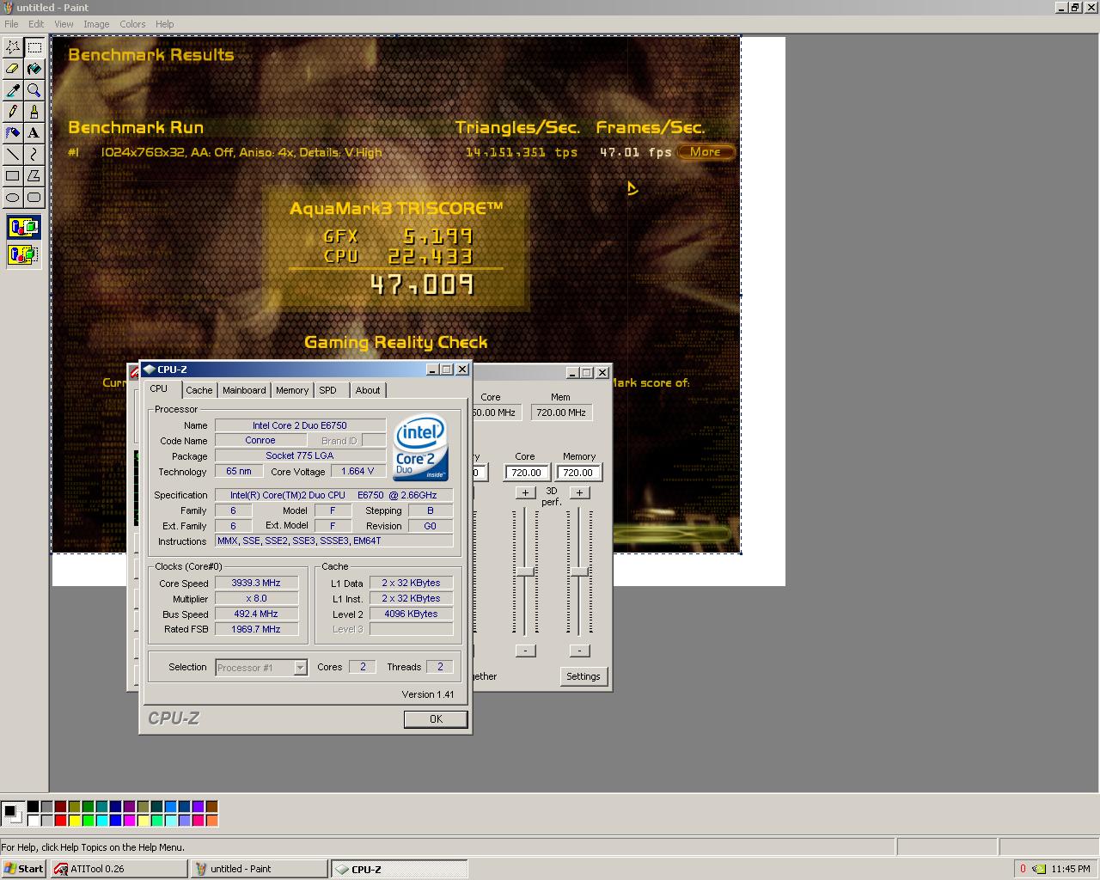Click Memory clock input showing 720.00

coord(578,473)
